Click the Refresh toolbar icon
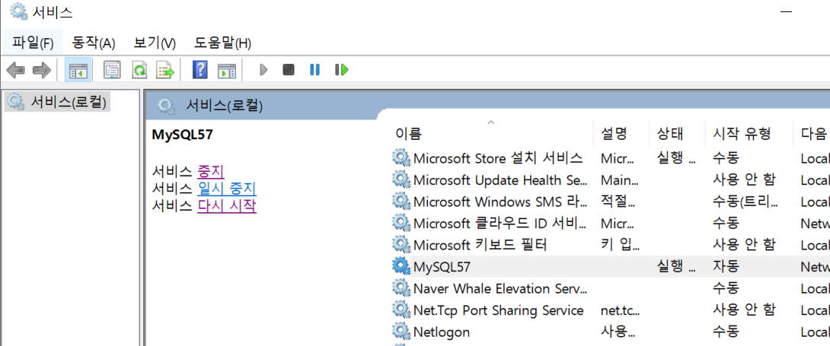830x346 pixels. click(x=139, y=70)
